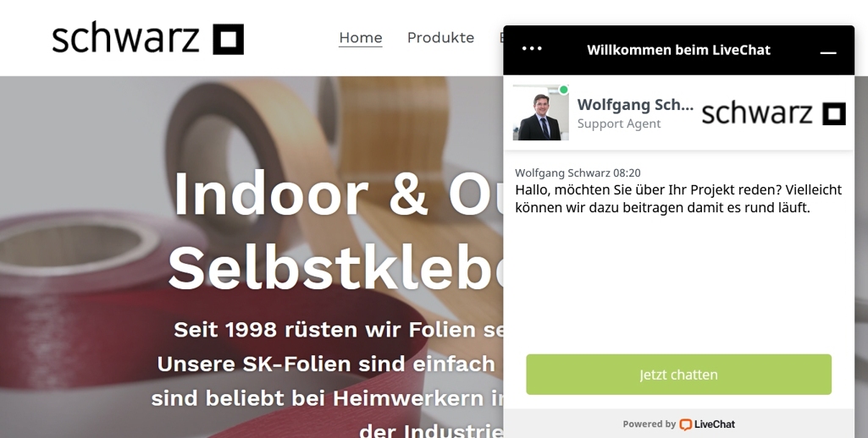Click the schwarz wordmark in the site header
Screen dimensions: 868x438
[x=125, y=38]
